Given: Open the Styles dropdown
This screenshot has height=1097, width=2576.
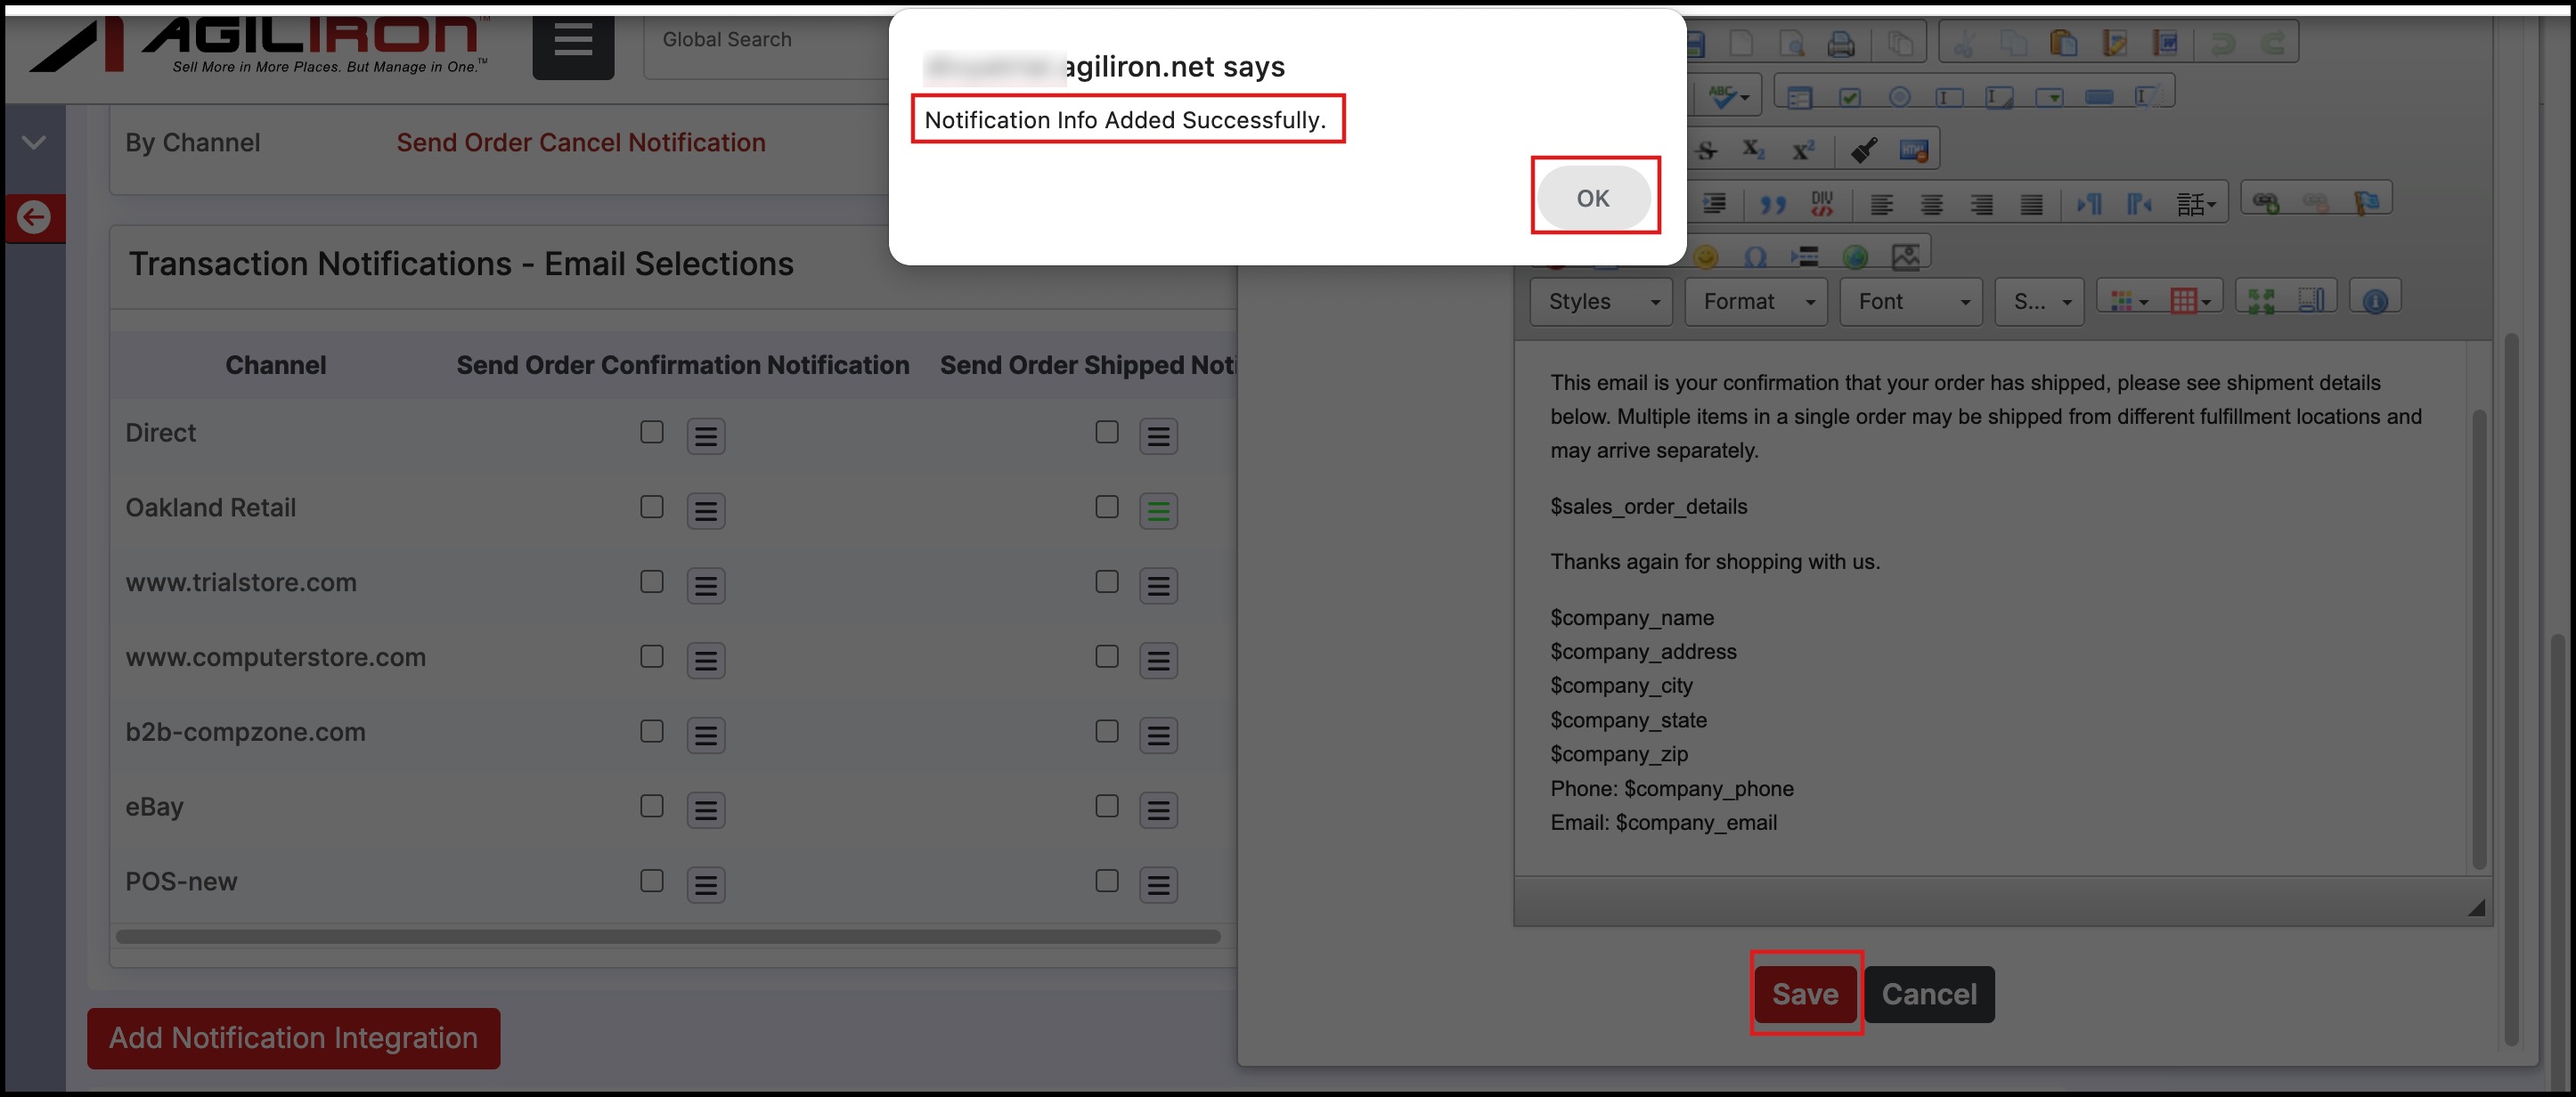Looking at the screenshot, I should pyautogui.click(x=1600, y=302).
